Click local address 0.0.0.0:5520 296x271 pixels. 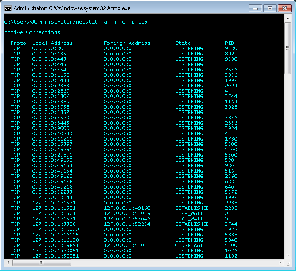coord(51,118)
